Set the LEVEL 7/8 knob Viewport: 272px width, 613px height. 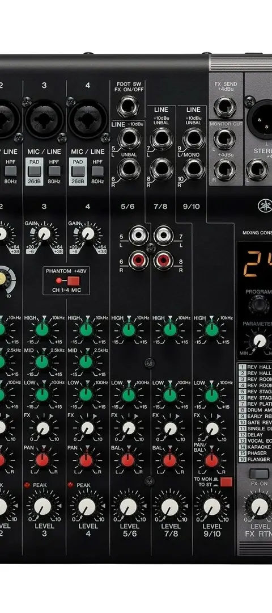pyautogui.click(x=170, y=507)
